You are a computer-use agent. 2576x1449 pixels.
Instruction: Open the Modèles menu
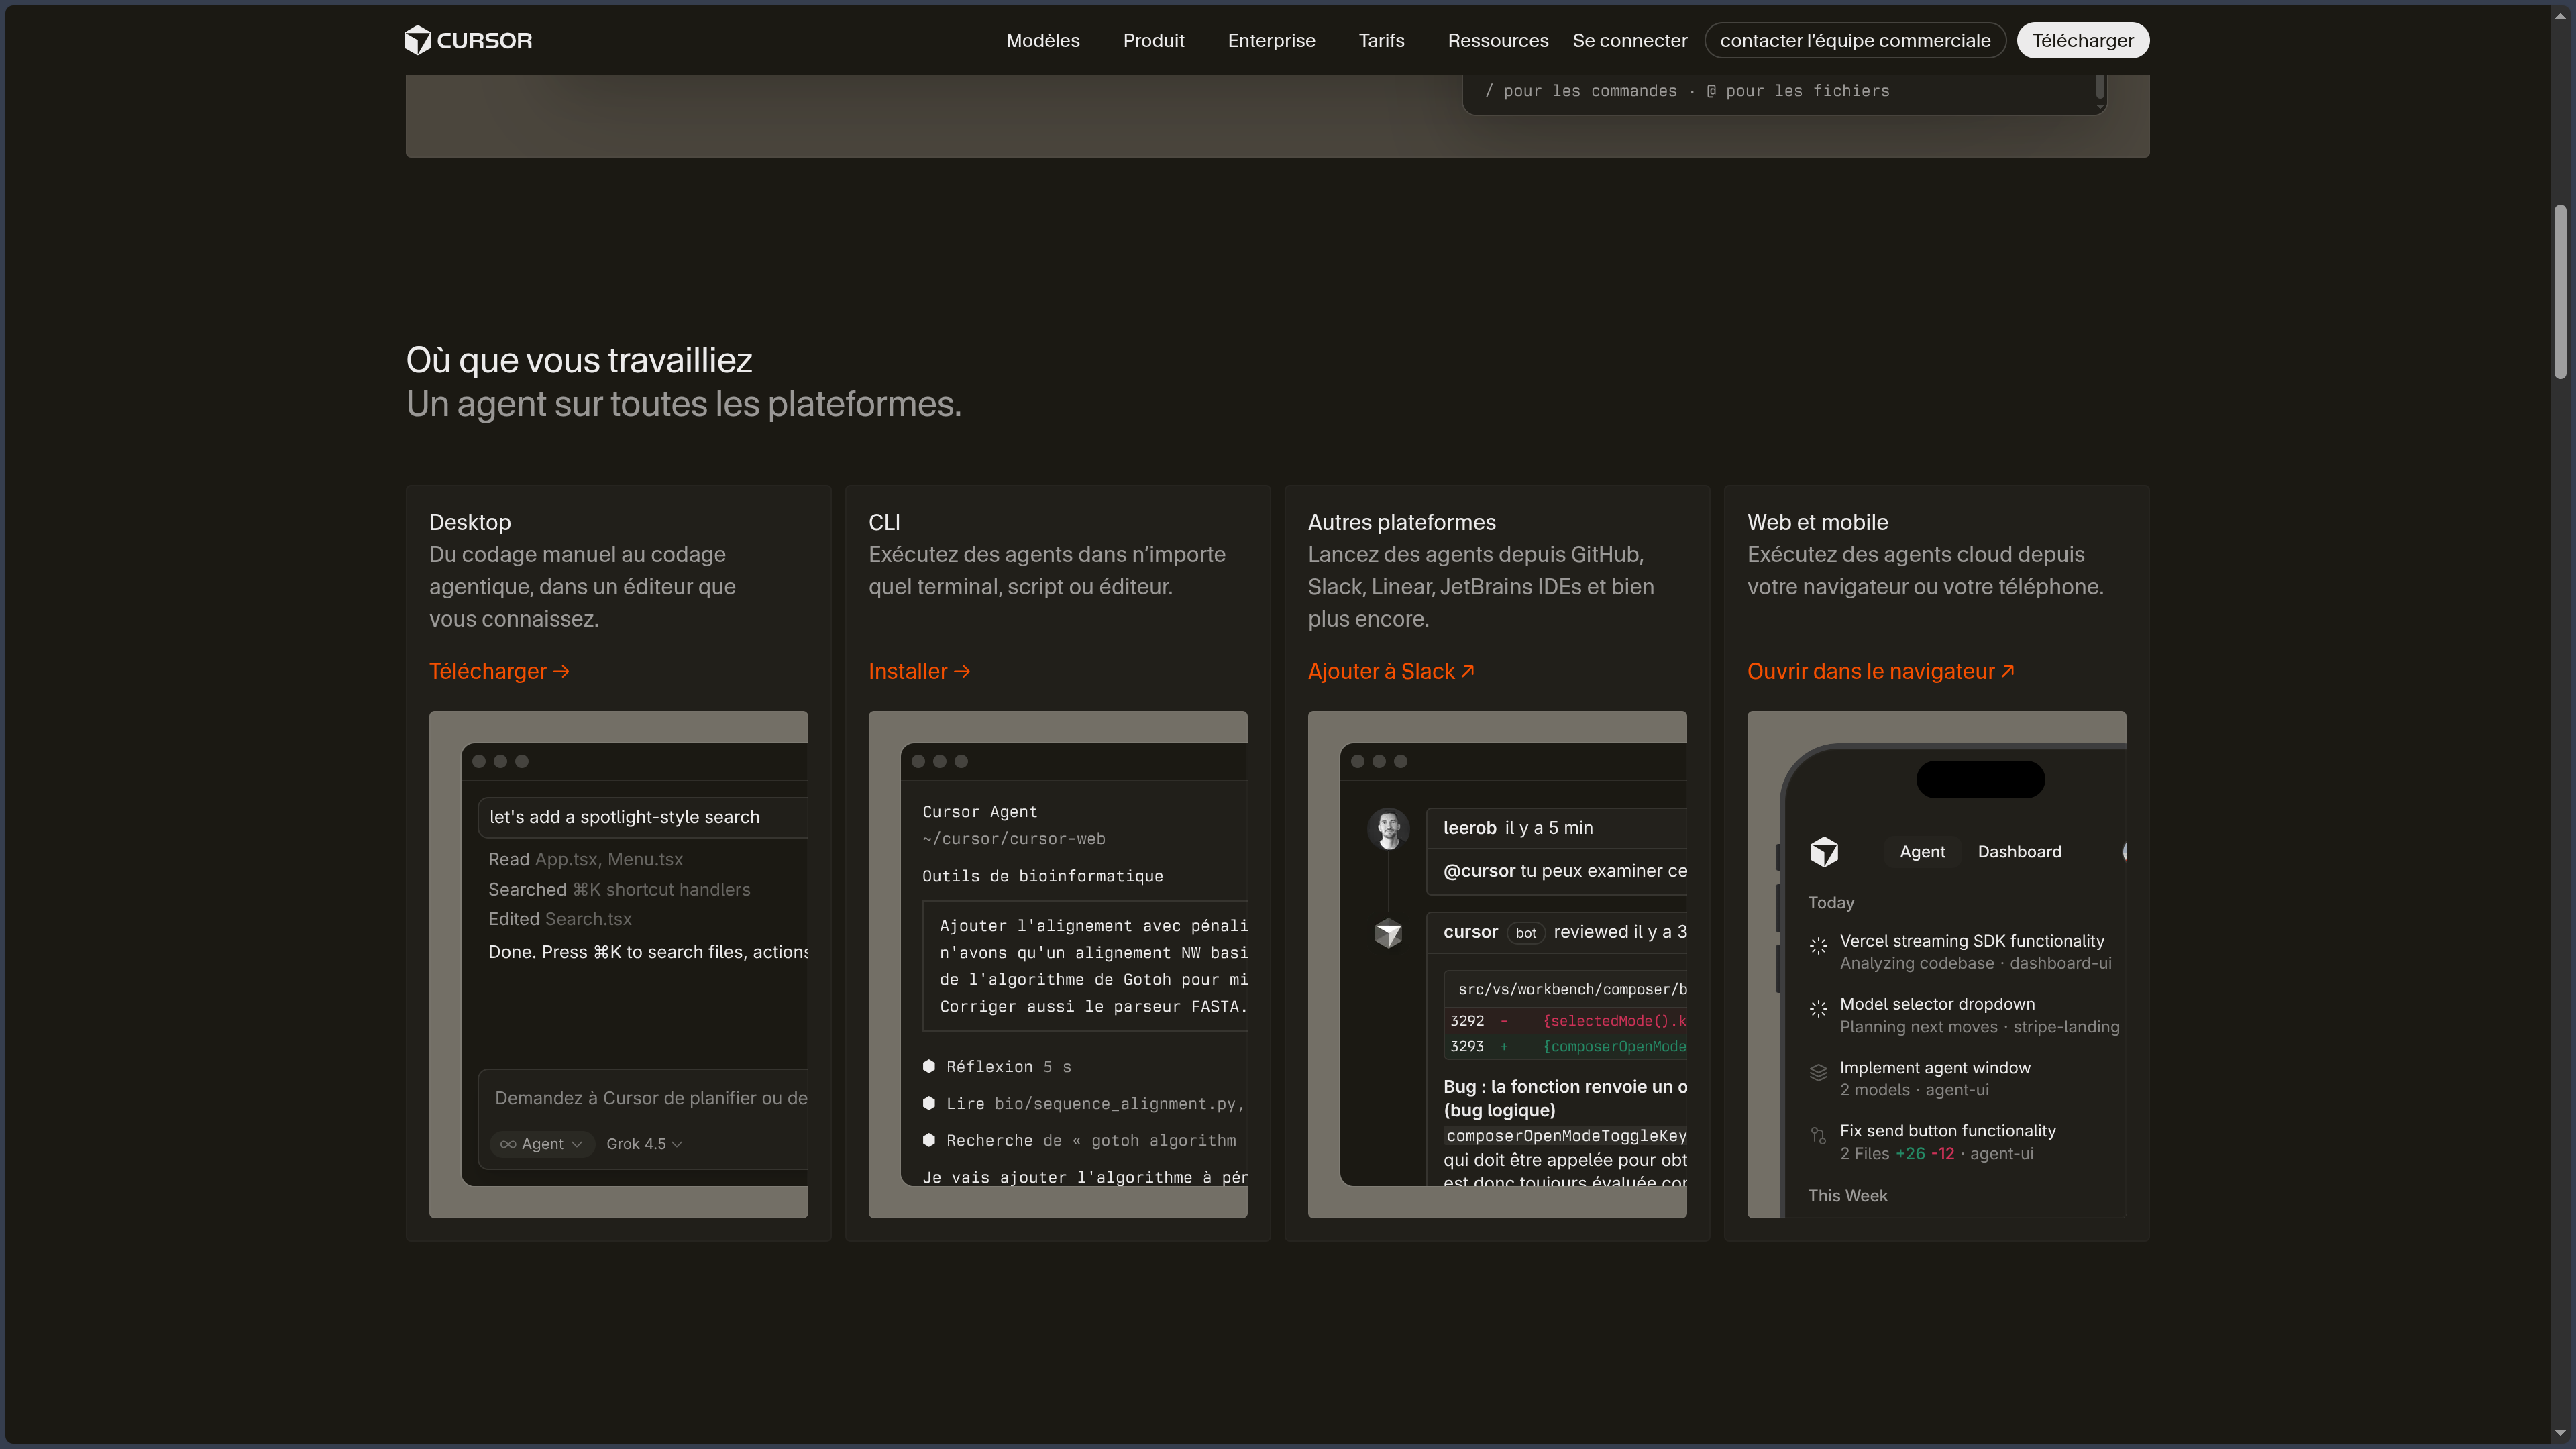click(1043, 40)
